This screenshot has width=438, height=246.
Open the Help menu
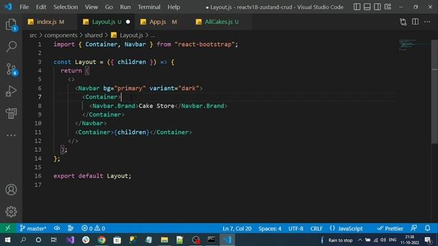tap(173, 7)
